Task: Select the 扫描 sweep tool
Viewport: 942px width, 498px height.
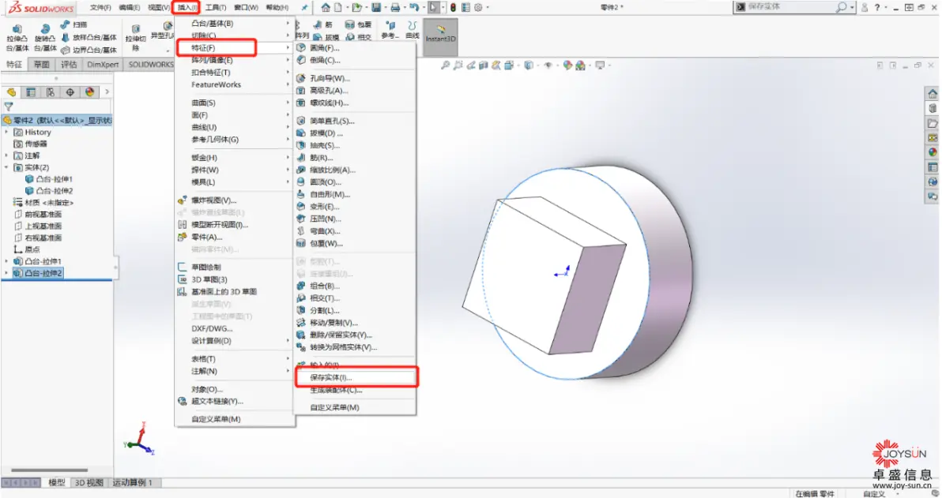Action: 74,24
